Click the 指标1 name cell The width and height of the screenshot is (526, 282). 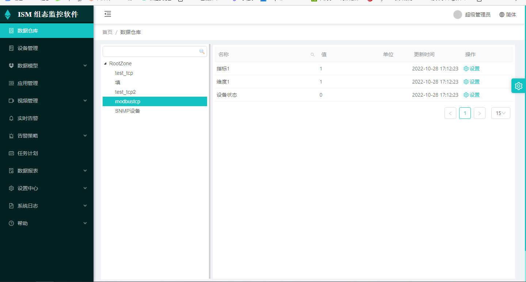click(x=223, y=69)
